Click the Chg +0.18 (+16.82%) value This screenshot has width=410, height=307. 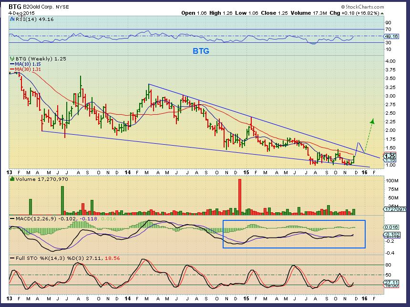354,13
